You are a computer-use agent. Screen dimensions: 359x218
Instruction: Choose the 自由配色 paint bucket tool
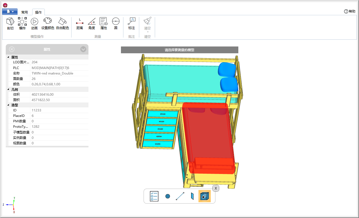pyautogui.click(x=63, y=24)
